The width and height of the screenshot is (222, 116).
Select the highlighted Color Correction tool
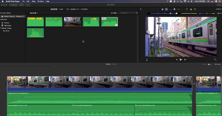(x=166, y=9)
